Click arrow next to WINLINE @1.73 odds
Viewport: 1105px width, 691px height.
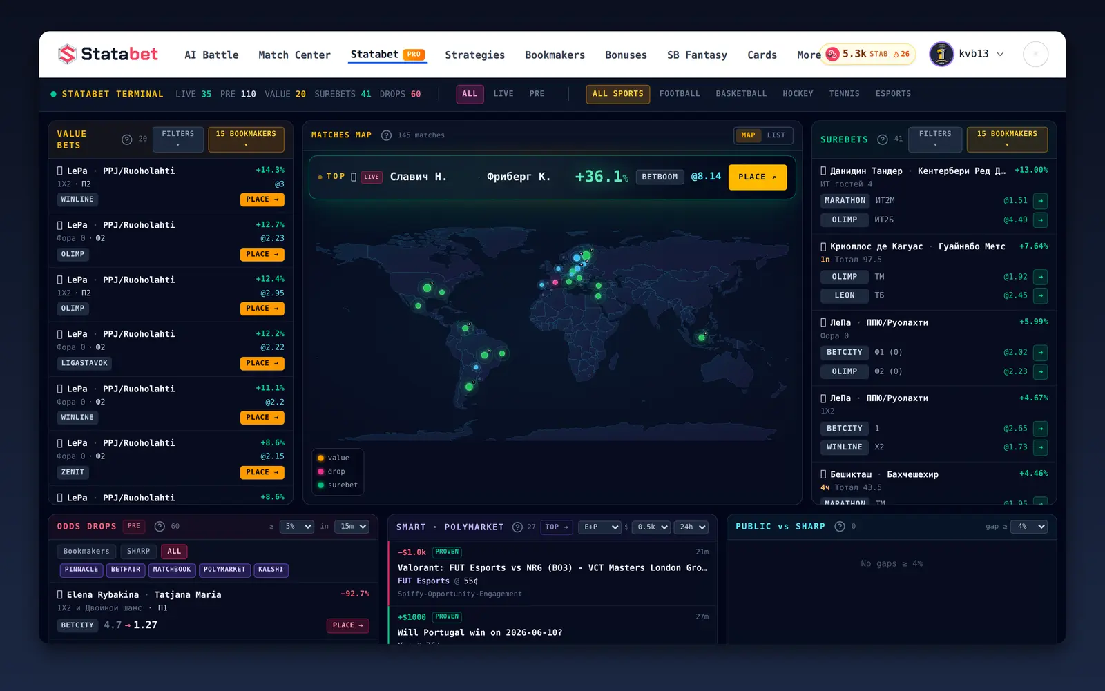tap(1041, 447)
